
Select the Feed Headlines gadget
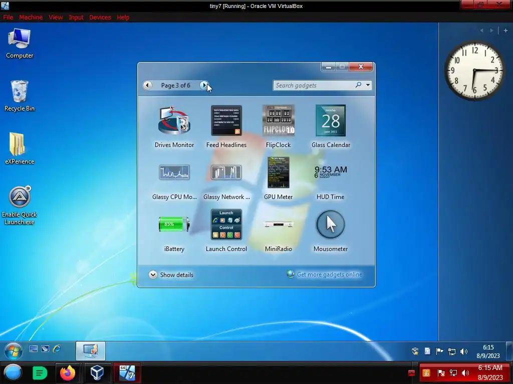(x=226, y=126)
